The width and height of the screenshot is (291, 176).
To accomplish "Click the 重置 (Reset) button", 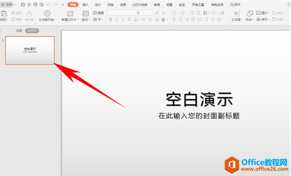I will point(99,13).
